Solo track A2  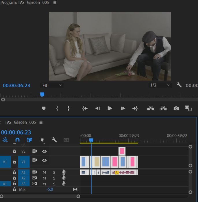[54, 178]
